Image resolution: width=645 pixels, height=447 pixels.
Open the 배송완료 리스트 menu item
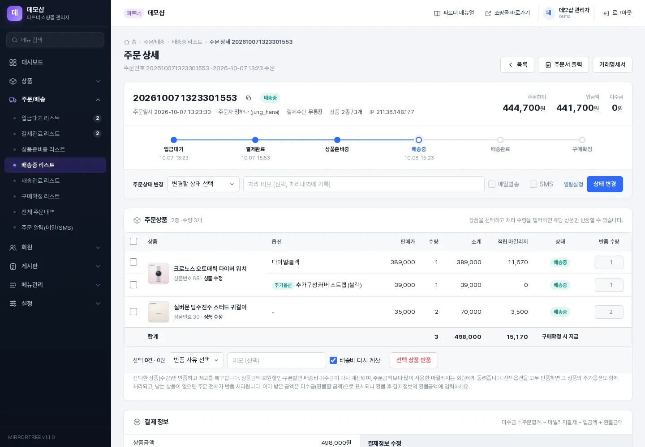click(56, 181)
